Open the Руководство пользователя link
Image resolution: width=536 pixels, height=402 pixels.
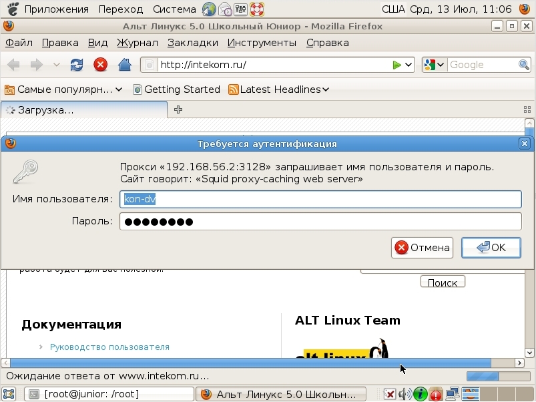[109, 347]
